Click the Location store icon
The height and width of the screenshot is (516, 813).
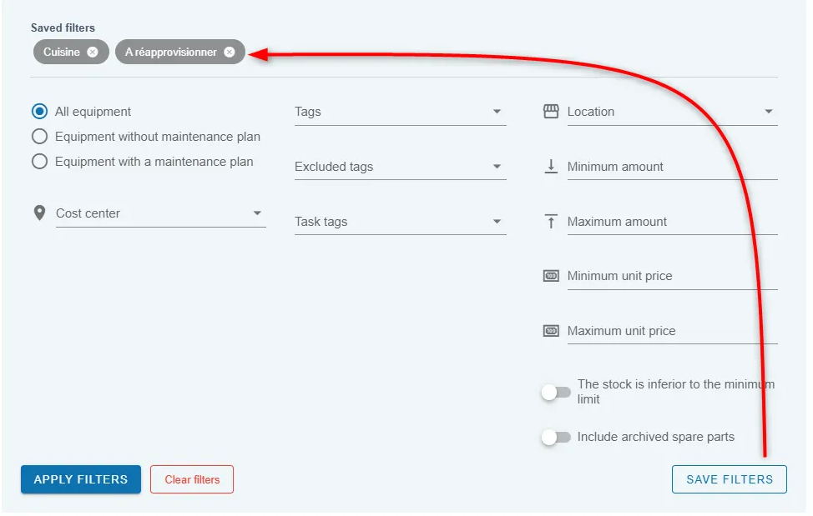click(x=551, y=111)
